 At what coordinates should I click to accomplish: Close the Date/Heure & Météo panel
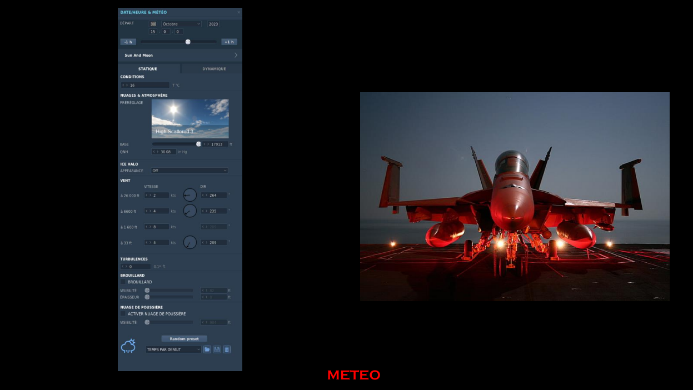tap(239, 12)
